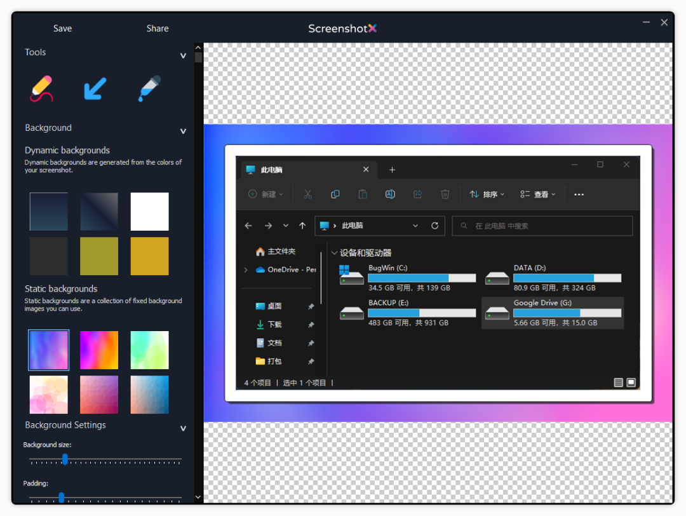686x516 pixels.
Task: Collapse the 设备和驱动器 group
Action: (x=335, y=253)
